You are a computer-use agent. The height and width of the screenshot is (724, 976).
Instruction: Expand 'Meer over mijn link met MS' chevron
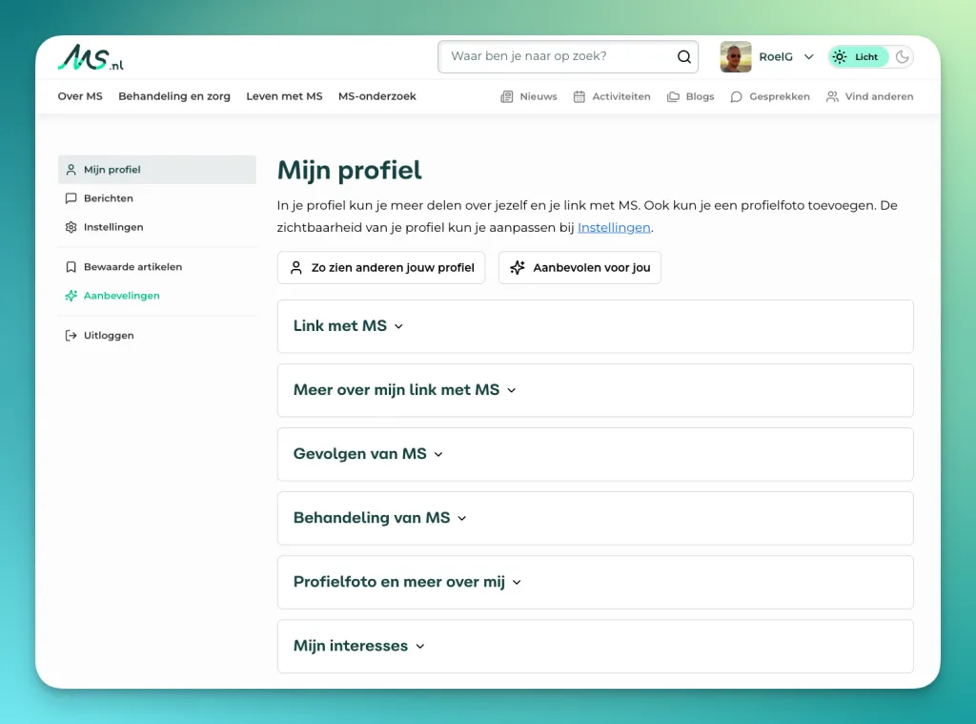512,391
